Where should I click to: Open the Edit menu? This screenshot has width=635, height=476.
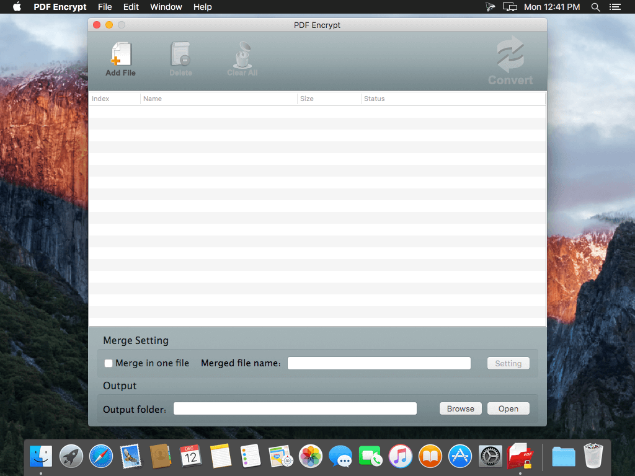point(131,7)
